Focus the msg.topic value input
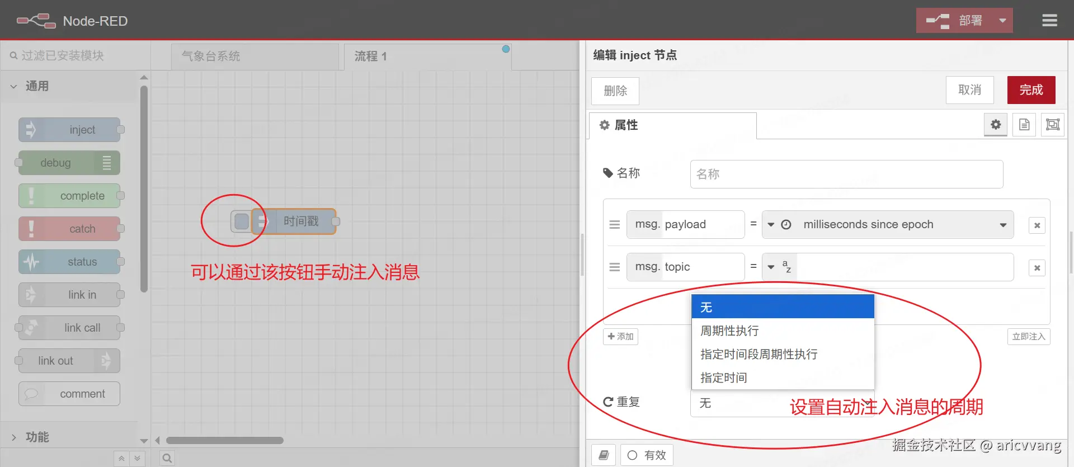 [x=905, y=267]
